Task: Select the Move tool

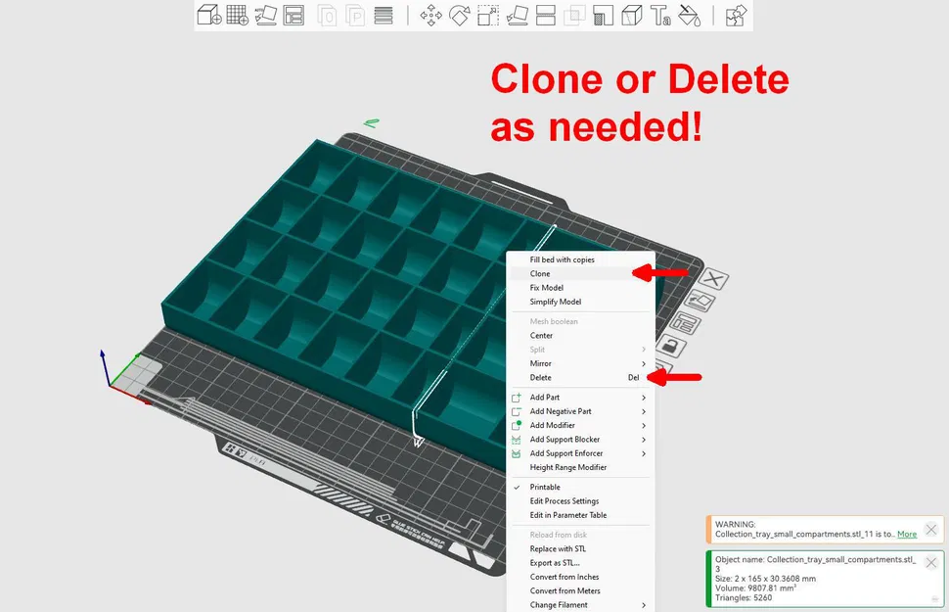Action: 430,15
